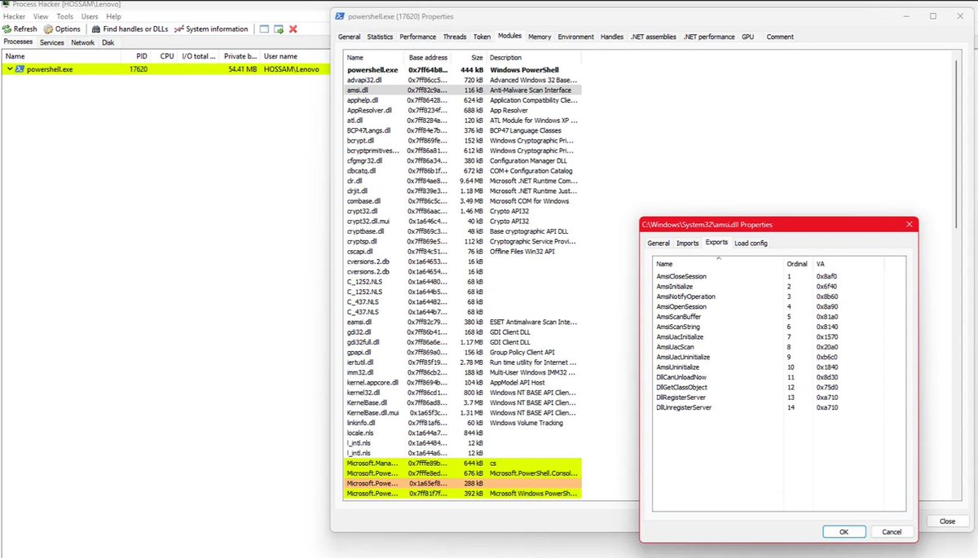Close the amsi.dll Properties dialog with X
The width and height of the screenshot is (978, 558).
coord(909,224)
